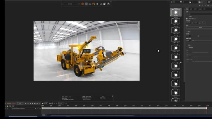Open the third tab in right panel header
Viewport: 212px width, 119px height.
click(191, 2)
